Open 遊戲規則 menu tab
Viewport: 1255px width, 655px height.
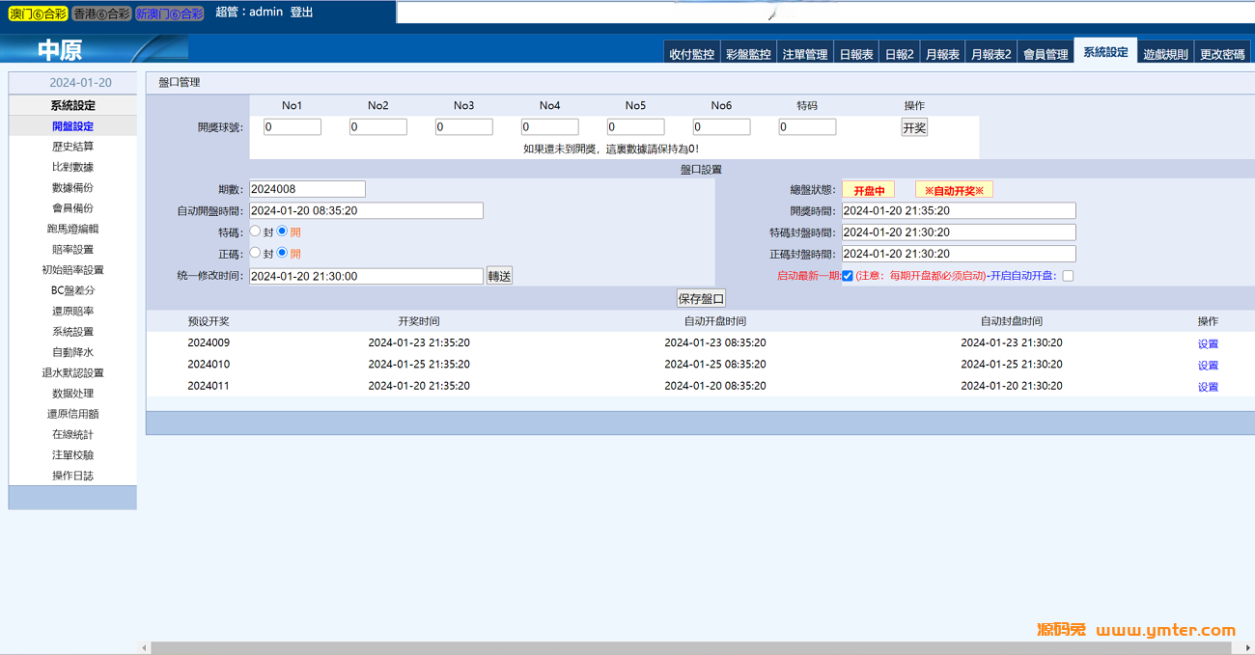pos(1166,54)
